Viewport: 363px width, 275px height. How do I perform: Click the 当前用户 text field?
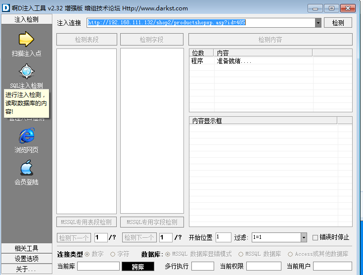coord(332,266)
